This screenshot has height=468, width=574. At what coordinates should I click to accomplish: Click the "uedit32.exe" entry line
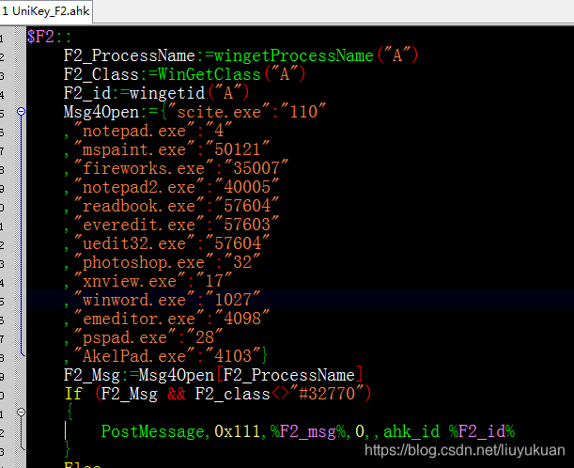(x=166, y=243)
